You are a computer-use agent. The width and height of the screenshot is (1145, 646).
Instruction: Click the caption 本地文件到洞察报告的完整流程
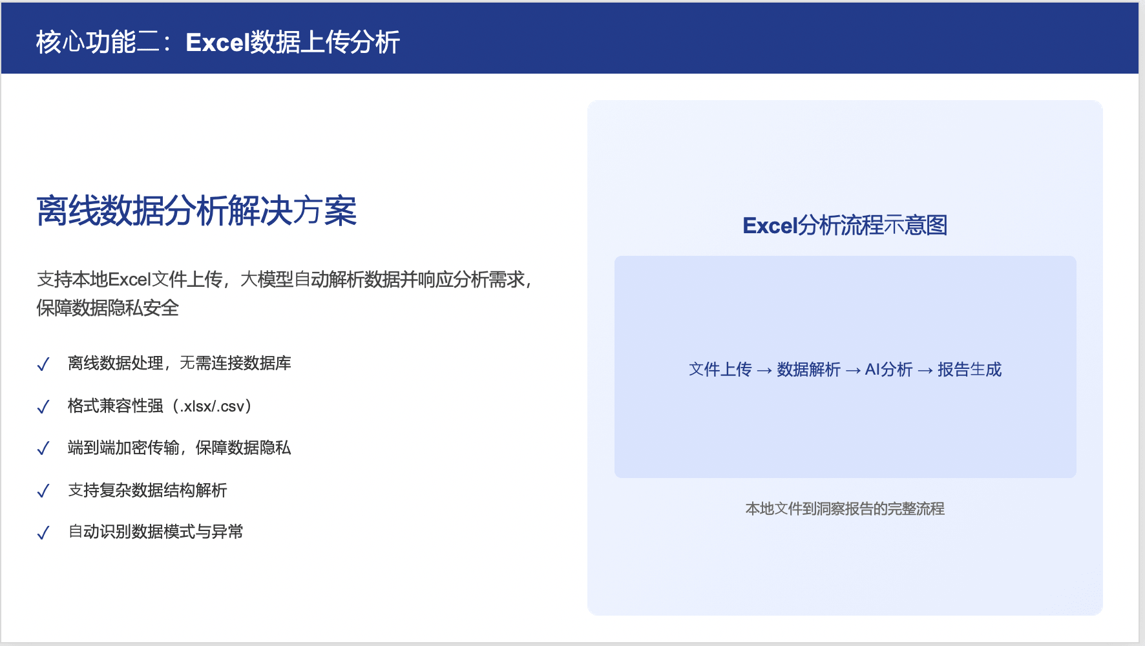[845, 509]
